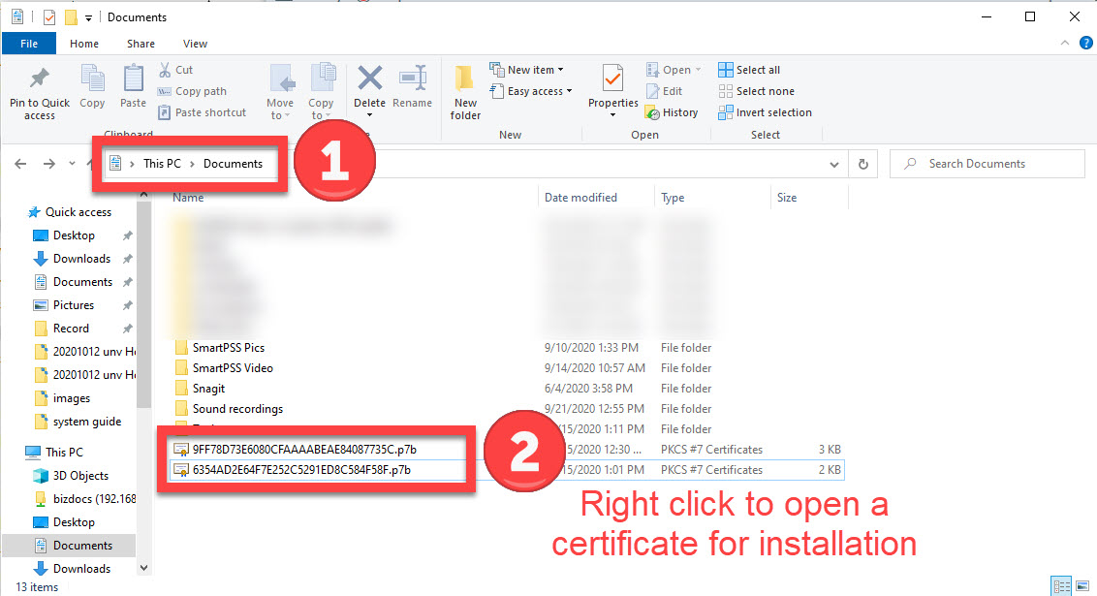Click Select all in ribbon
The image size is (1097, 596).
pyautogui.click(x=749, y=70)
